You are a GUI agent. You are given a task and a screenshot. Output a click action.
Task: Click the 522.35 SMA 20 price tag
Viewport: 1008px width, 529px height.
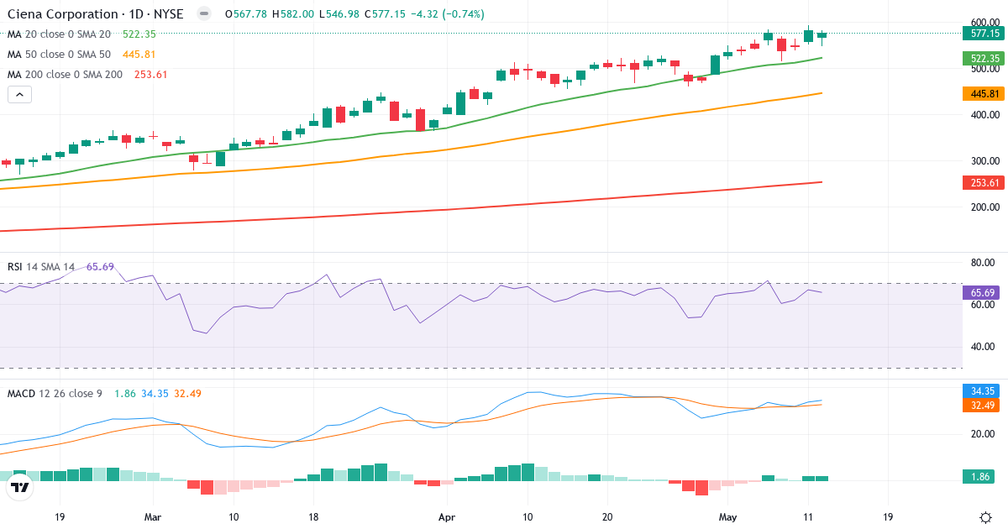click(984, 58)
